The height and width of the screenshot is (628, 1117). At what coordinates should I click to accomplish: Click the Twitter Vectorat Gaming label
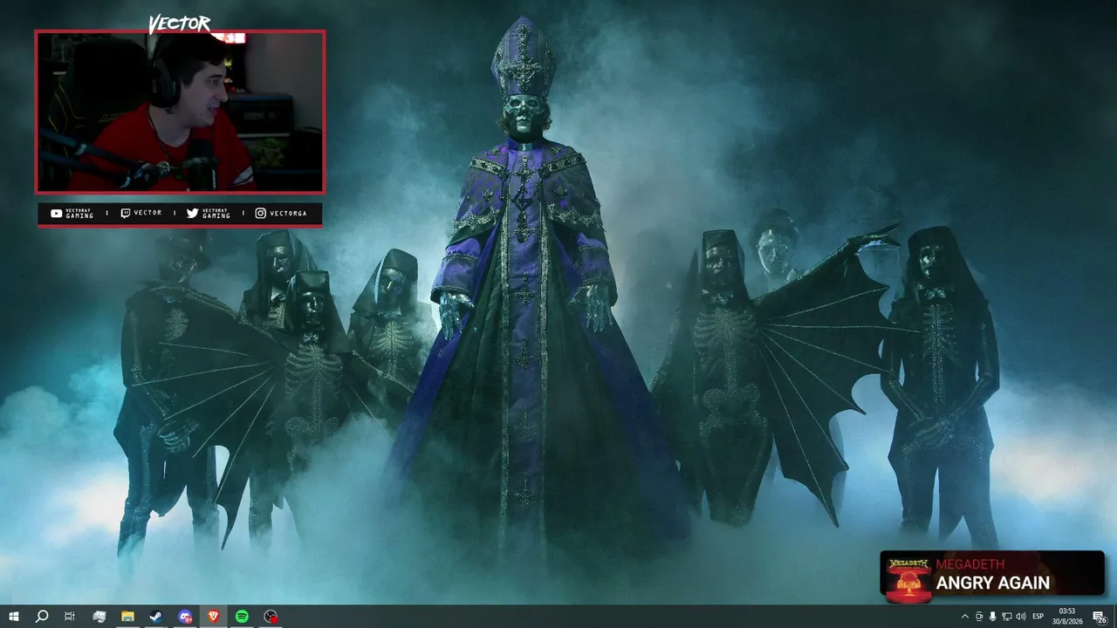point(209,213)
